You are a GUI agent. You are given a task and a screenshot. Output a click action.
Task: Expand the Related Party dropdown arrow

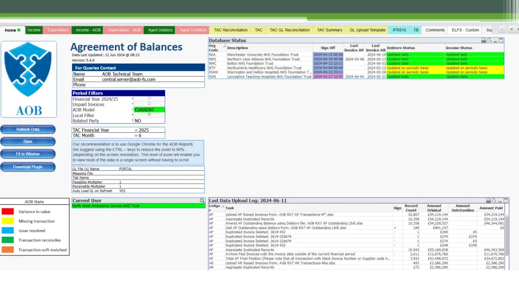pos(132,121)
